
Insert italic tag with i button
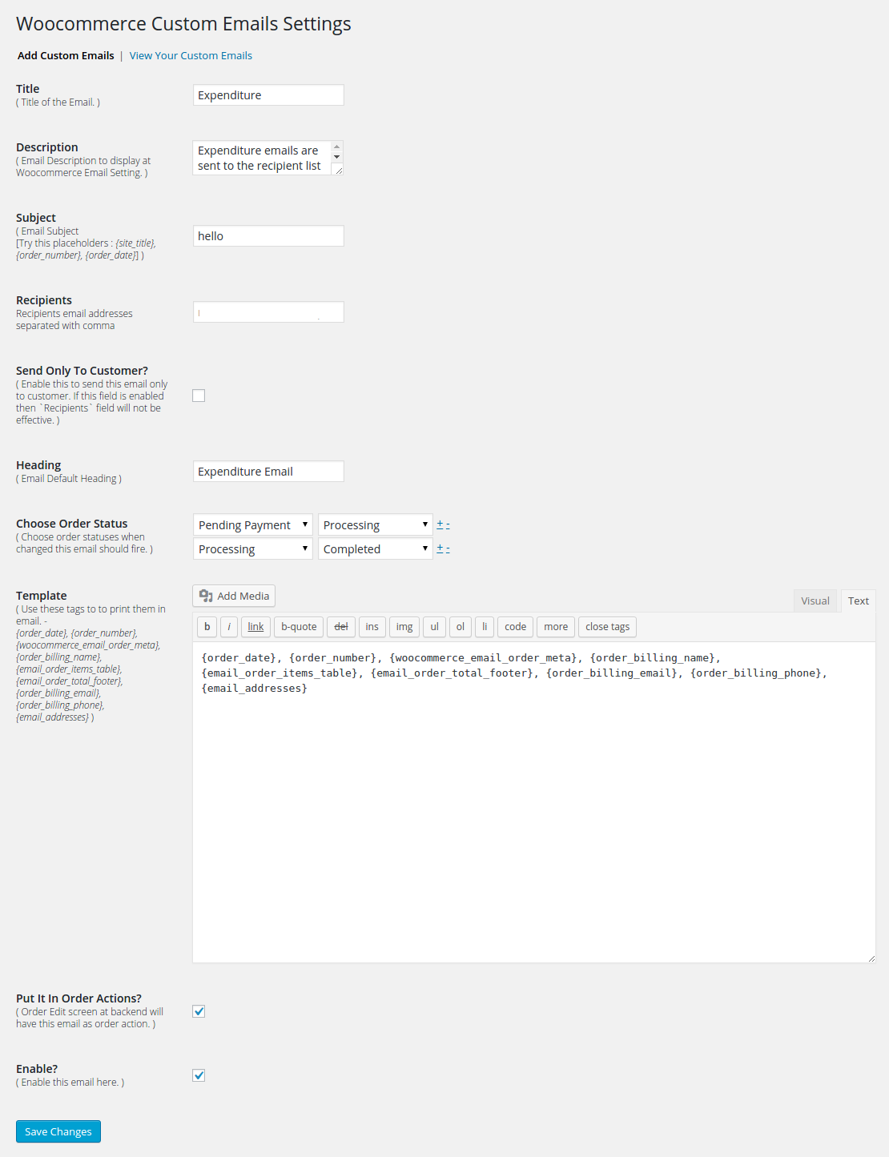coord(229,627)
